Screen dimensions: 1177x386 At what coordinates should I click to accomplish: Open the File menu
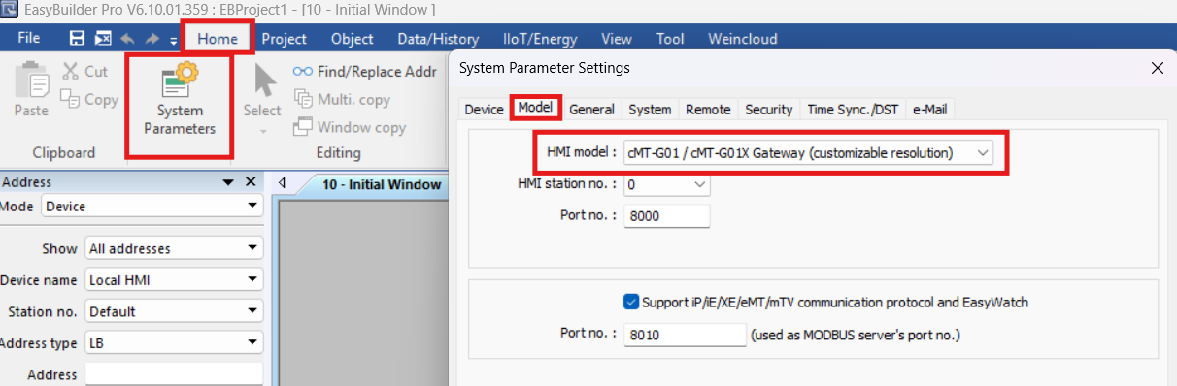(x=29, y=39)
